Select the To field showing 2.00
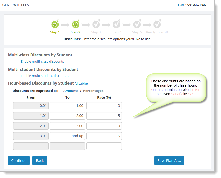Viewport: 221px width, 178px height. (67, 116)
